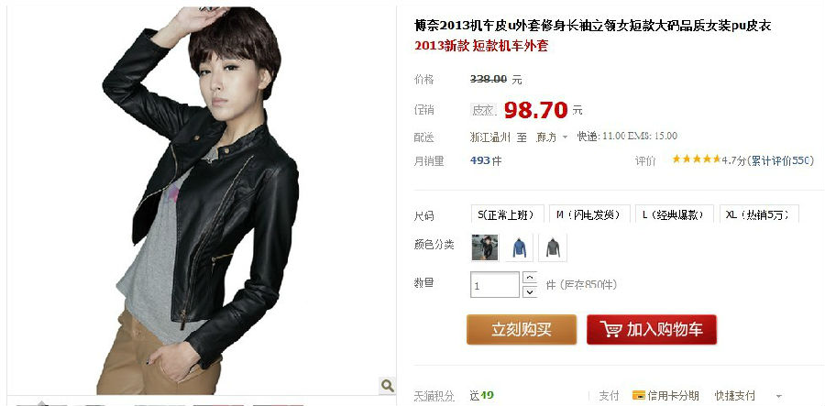Screen dimensions: 825x406
Task: Decrease quantity with the down arrow
Action: click(530, 291)
